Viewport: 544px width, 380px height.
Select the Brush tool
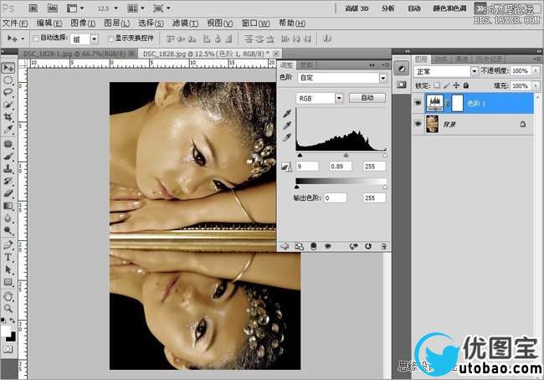[x=8, y=157]
